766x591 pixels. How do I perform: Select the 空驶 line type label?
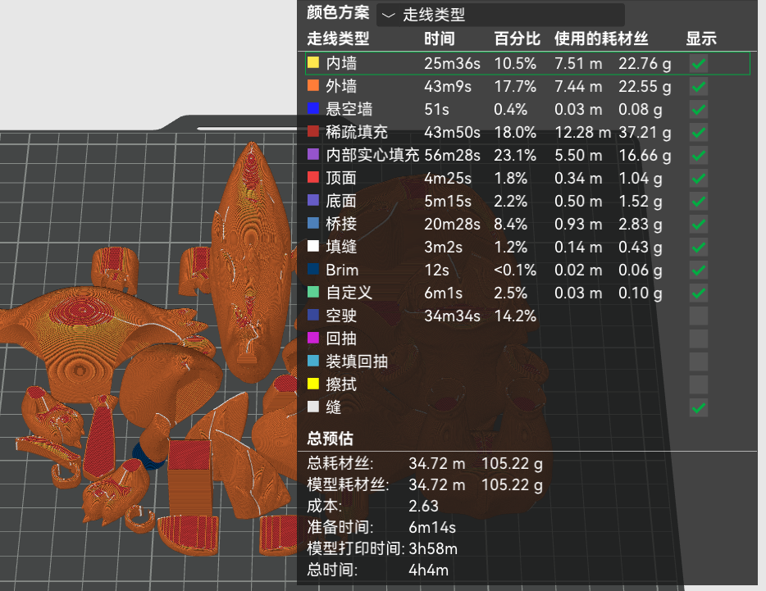pyautogui.click(x=341, y=316)
